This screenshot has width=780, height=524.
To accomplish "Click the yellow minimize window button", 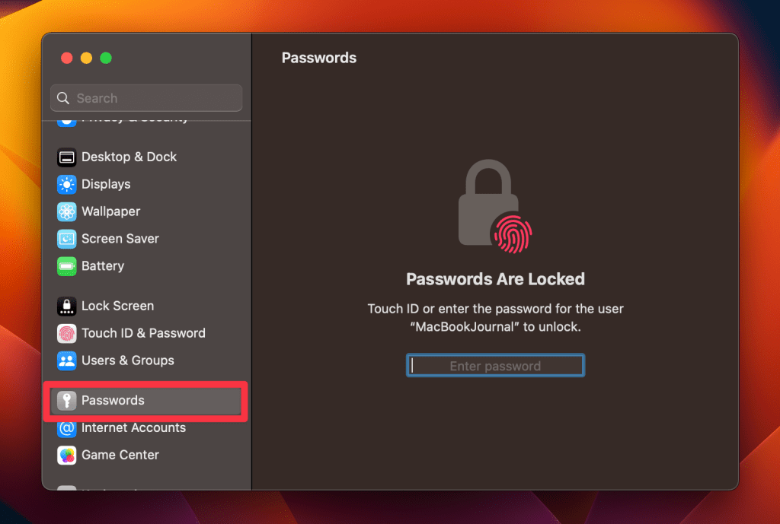I will coord(86,59).
